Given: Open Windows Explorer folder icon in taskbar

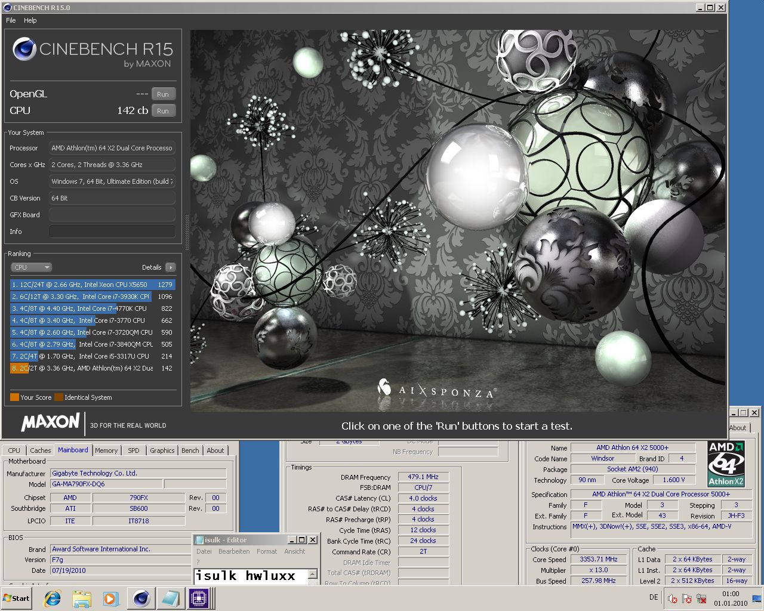Looking at the screenshot, I should pos(82,598).
